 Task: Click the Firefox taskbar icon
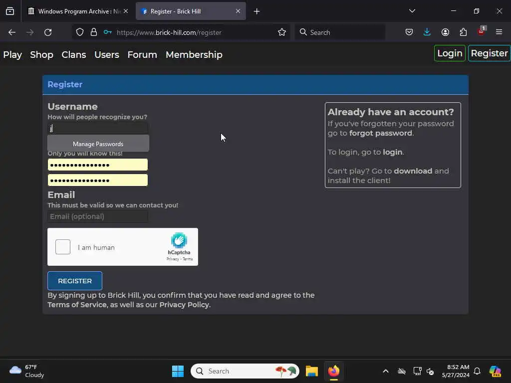tap(334, 371)
